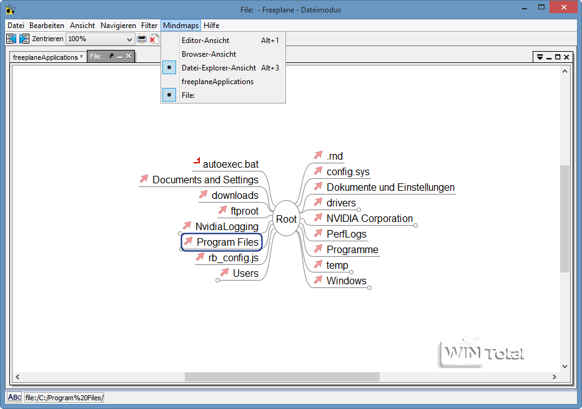
Task: Click the file:/C:/Program%20Files/ status field
Action: (64, 398)
